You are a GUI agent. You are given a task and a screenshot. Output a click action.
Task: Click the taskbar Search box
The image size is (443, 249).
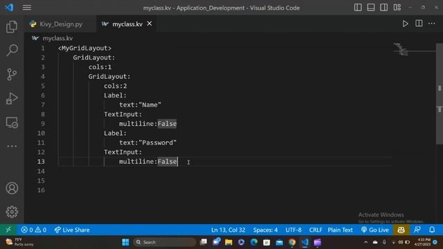tap(165, 242)
